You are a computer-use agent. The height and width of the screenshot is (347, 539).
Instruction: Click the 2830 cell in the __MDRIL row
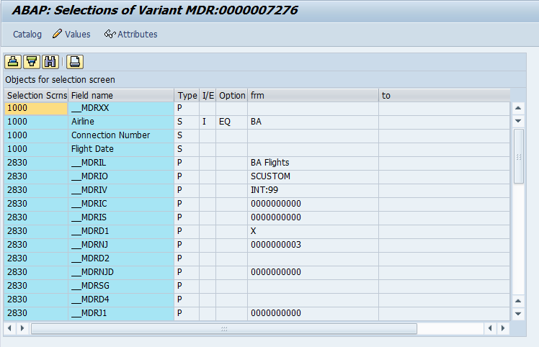click(36, 163)
